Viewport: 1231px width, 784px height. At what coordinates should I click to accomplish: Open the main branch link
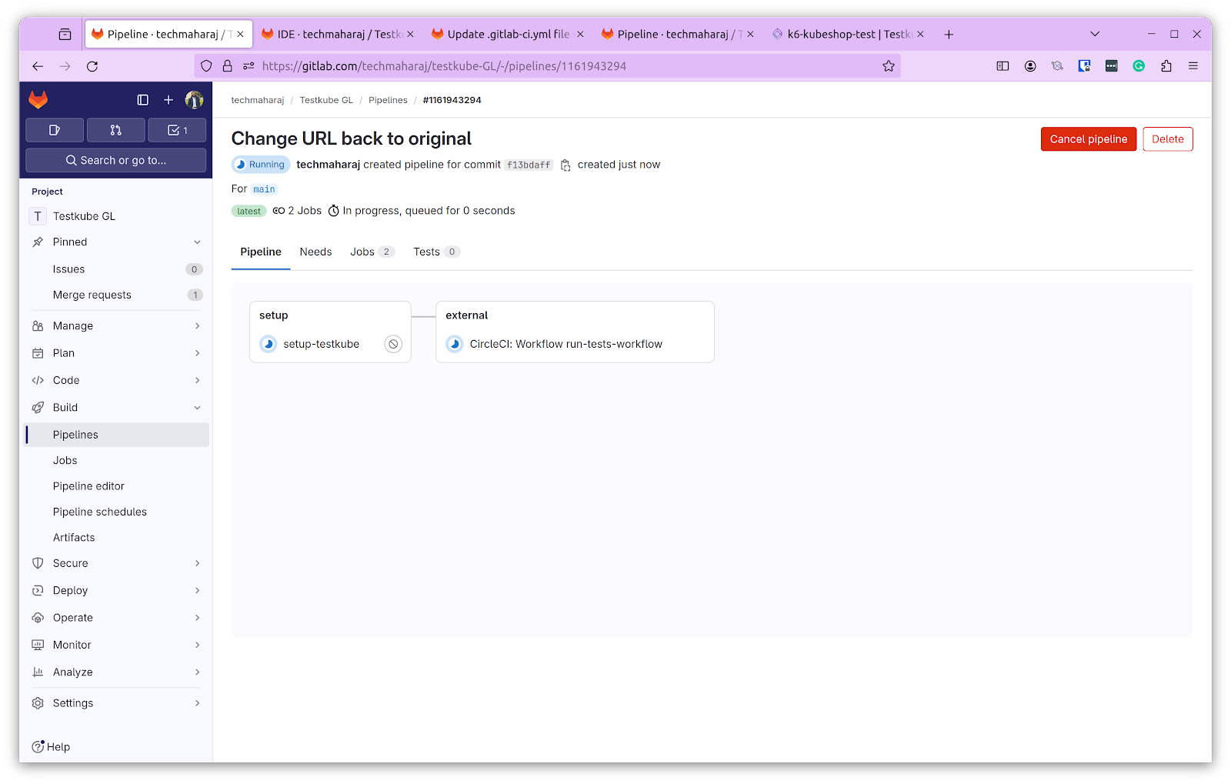(x=264, y=189)
